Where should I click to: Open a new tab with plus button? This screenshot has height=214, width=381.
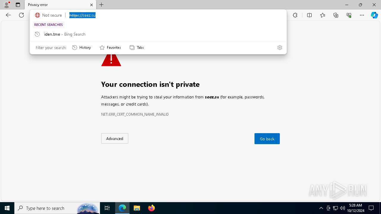pos(102,5)
